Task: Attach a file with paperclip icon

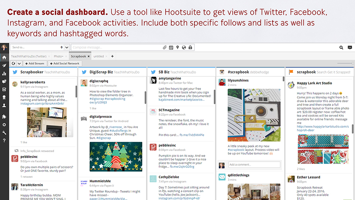Action: [165, 47]
